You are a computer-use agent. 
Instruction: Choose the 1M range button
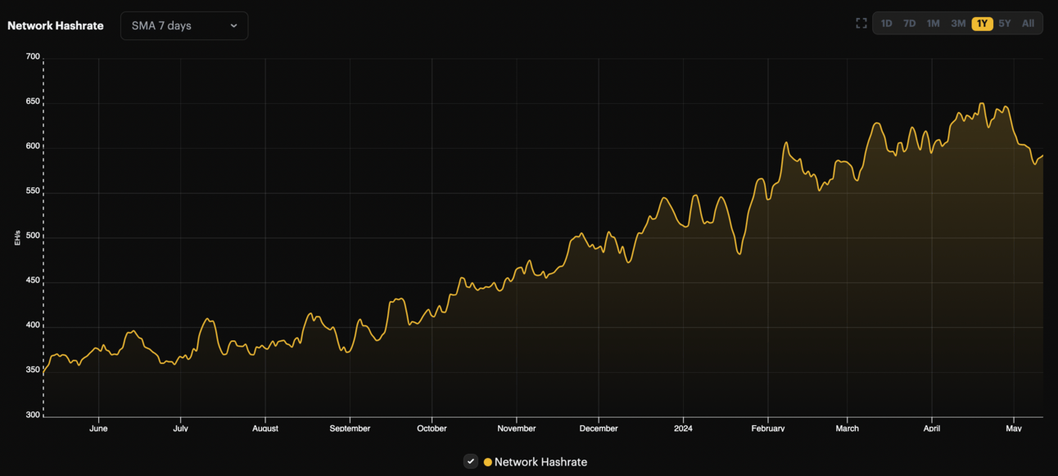click(x=933, y=24)
